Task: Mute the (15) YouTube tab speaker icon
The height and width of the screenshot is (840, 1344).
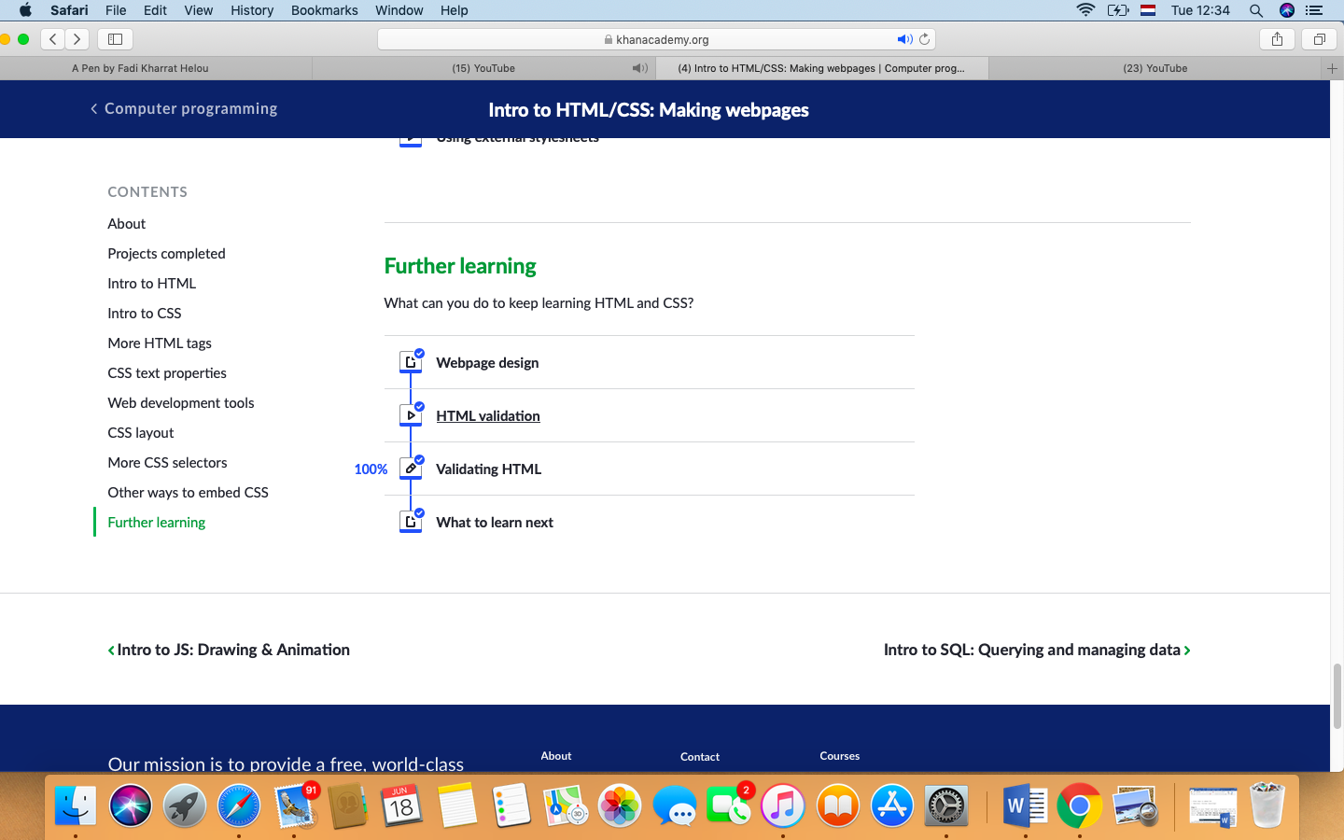Action: pyautogui.click(x=639, y=68)
